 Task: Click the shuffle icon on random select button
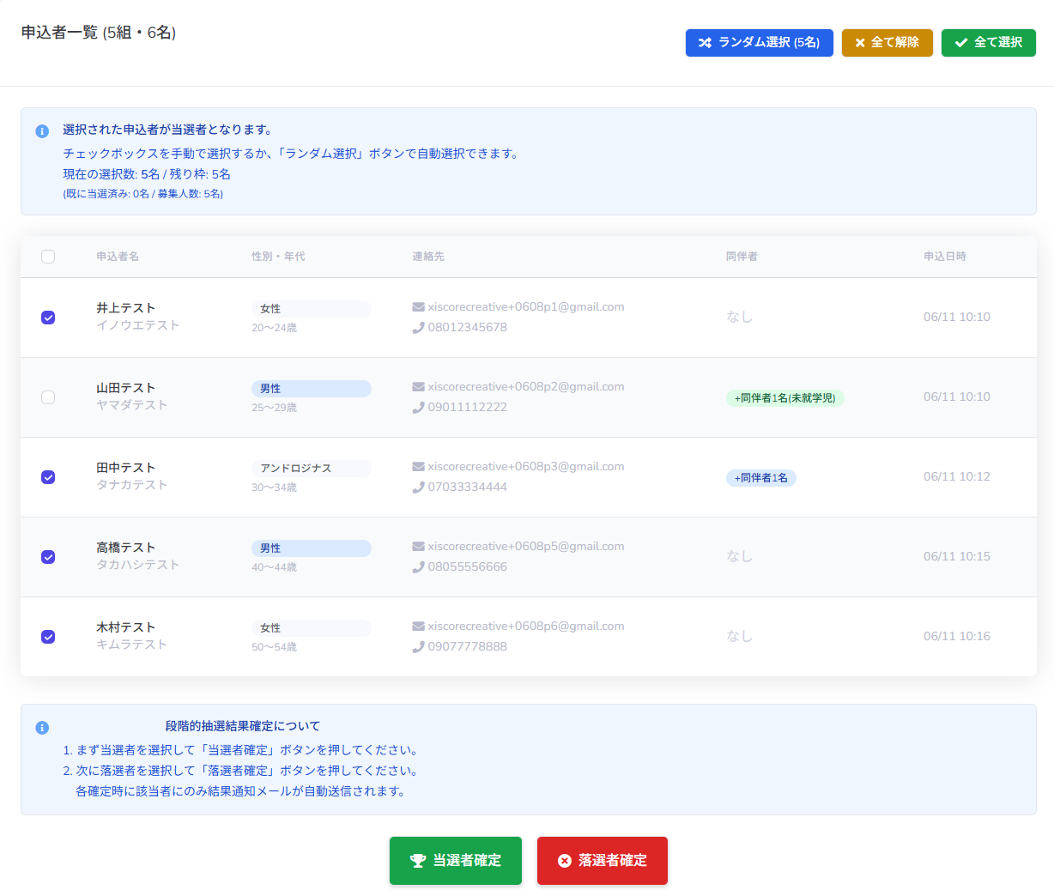(705, 43)
